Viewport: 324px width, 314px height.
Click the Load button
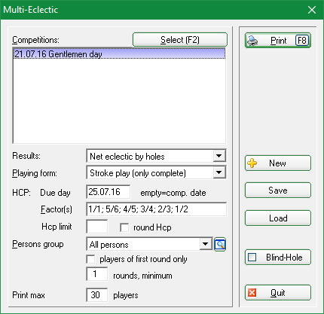click(278, 218)
